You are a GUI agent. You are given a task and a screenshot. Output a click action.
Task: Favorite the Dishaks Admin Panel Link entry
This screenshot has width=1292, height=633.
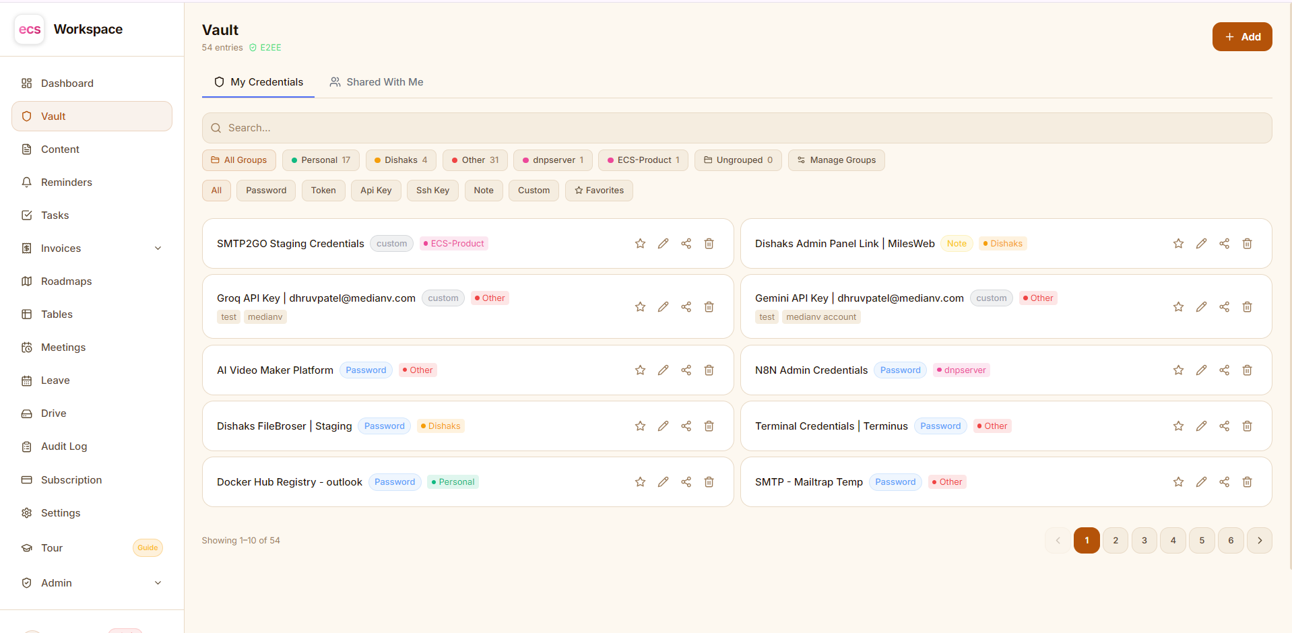pos(1178,244)
